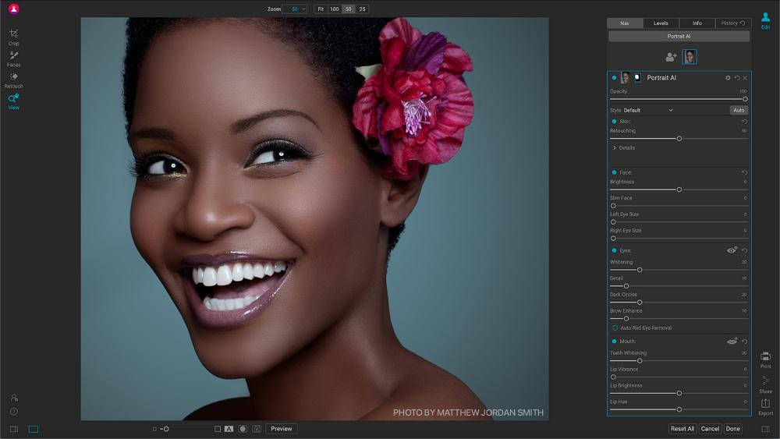Click the Teeth Whitening slider handle
Screen dimensions: 780x439
640,361
